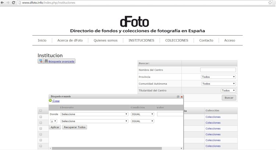Open third row Colecciones link
The height and width of the screenshot is (150, 276).
tap(213, 129)
